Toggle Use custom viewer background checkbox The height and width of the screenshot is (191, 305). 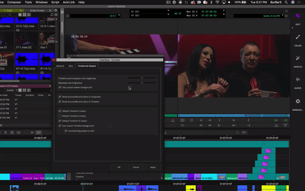(x=59, y=87)
